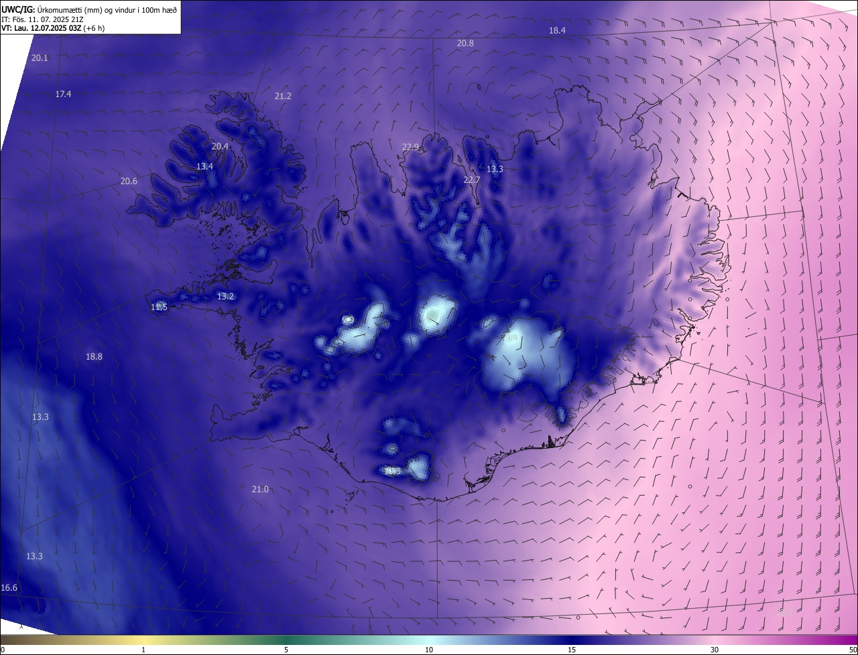This screenshot has height=655, width=858.
Task: Click the 1 tick on the color scale
Action: coord(143,650)
